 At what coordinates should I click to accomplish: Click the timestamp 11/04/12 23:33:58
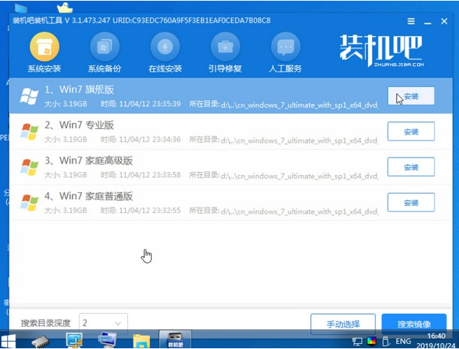click(149, 175)
